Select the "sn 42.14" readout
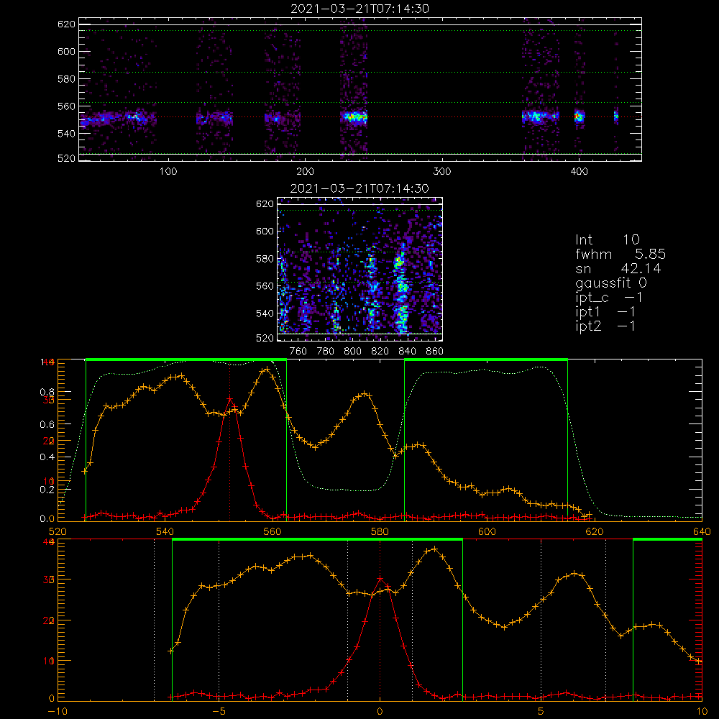719x719 pixels. coord(618,268)
